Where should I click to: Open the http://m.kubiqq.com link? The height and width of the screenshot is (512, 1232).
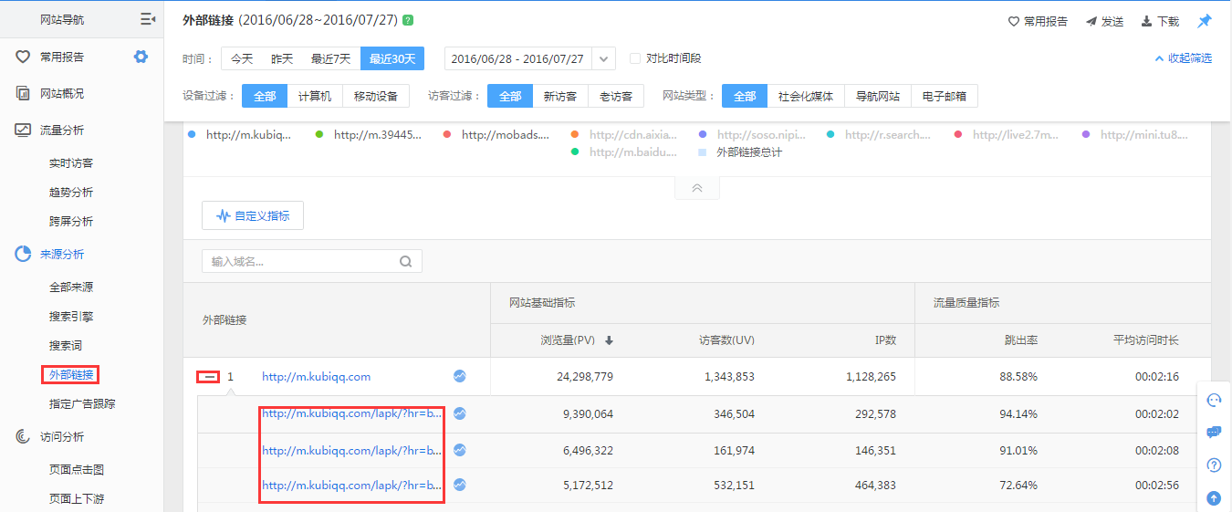(316, 376)
